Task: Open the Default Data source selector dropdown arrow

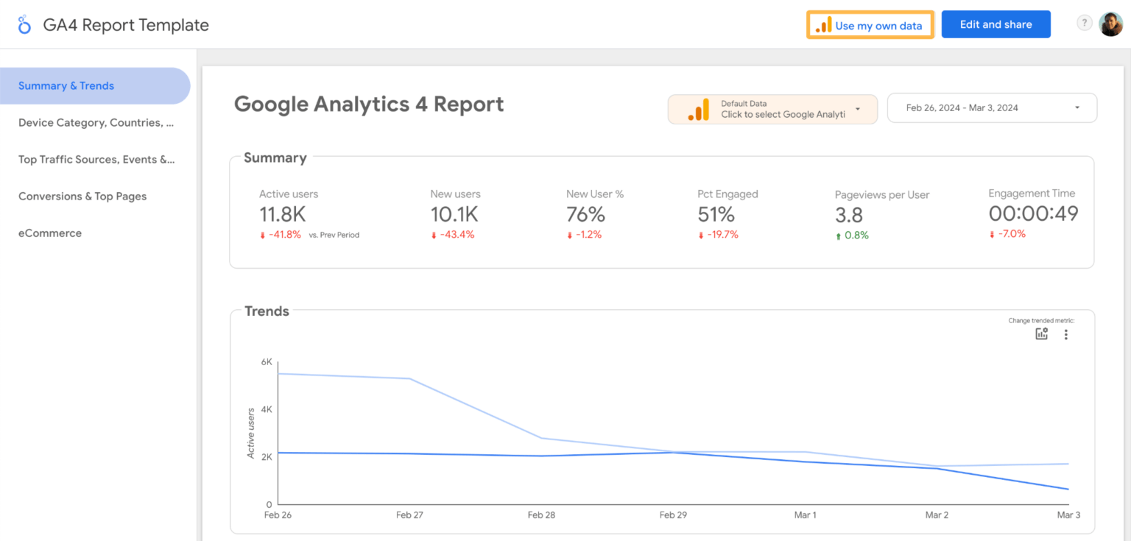Action: [859, 108]
